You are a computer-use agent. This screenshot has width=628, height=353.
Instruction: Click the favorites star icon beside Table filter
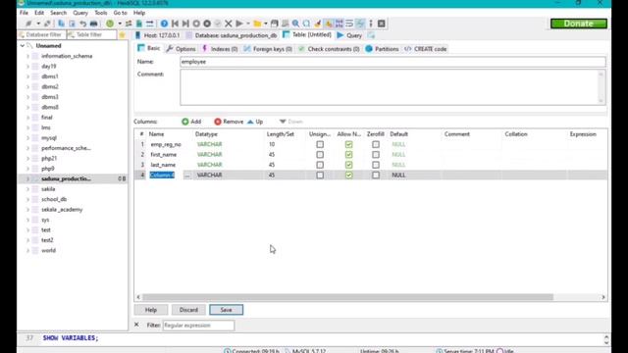point(122,35)
